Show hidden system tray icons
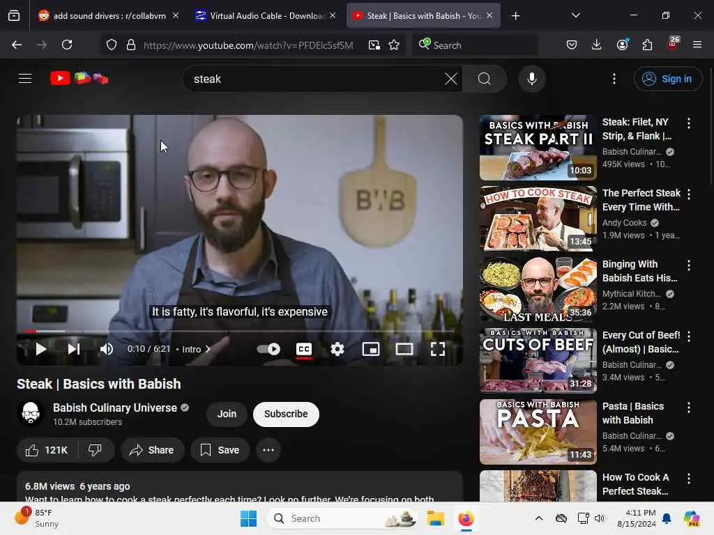 point(539,518)
